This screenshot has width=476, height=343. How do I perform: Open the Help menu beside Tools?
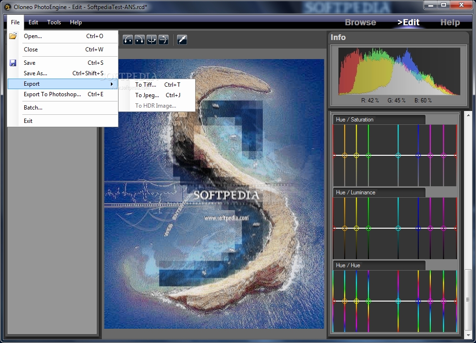pos(76,22)
